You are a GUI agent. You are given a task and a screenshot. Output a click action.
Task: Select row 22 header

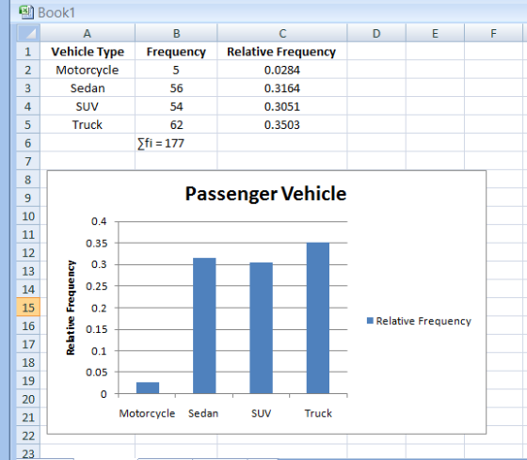point(28,436)
